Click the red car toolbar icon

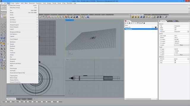point(49,17)
